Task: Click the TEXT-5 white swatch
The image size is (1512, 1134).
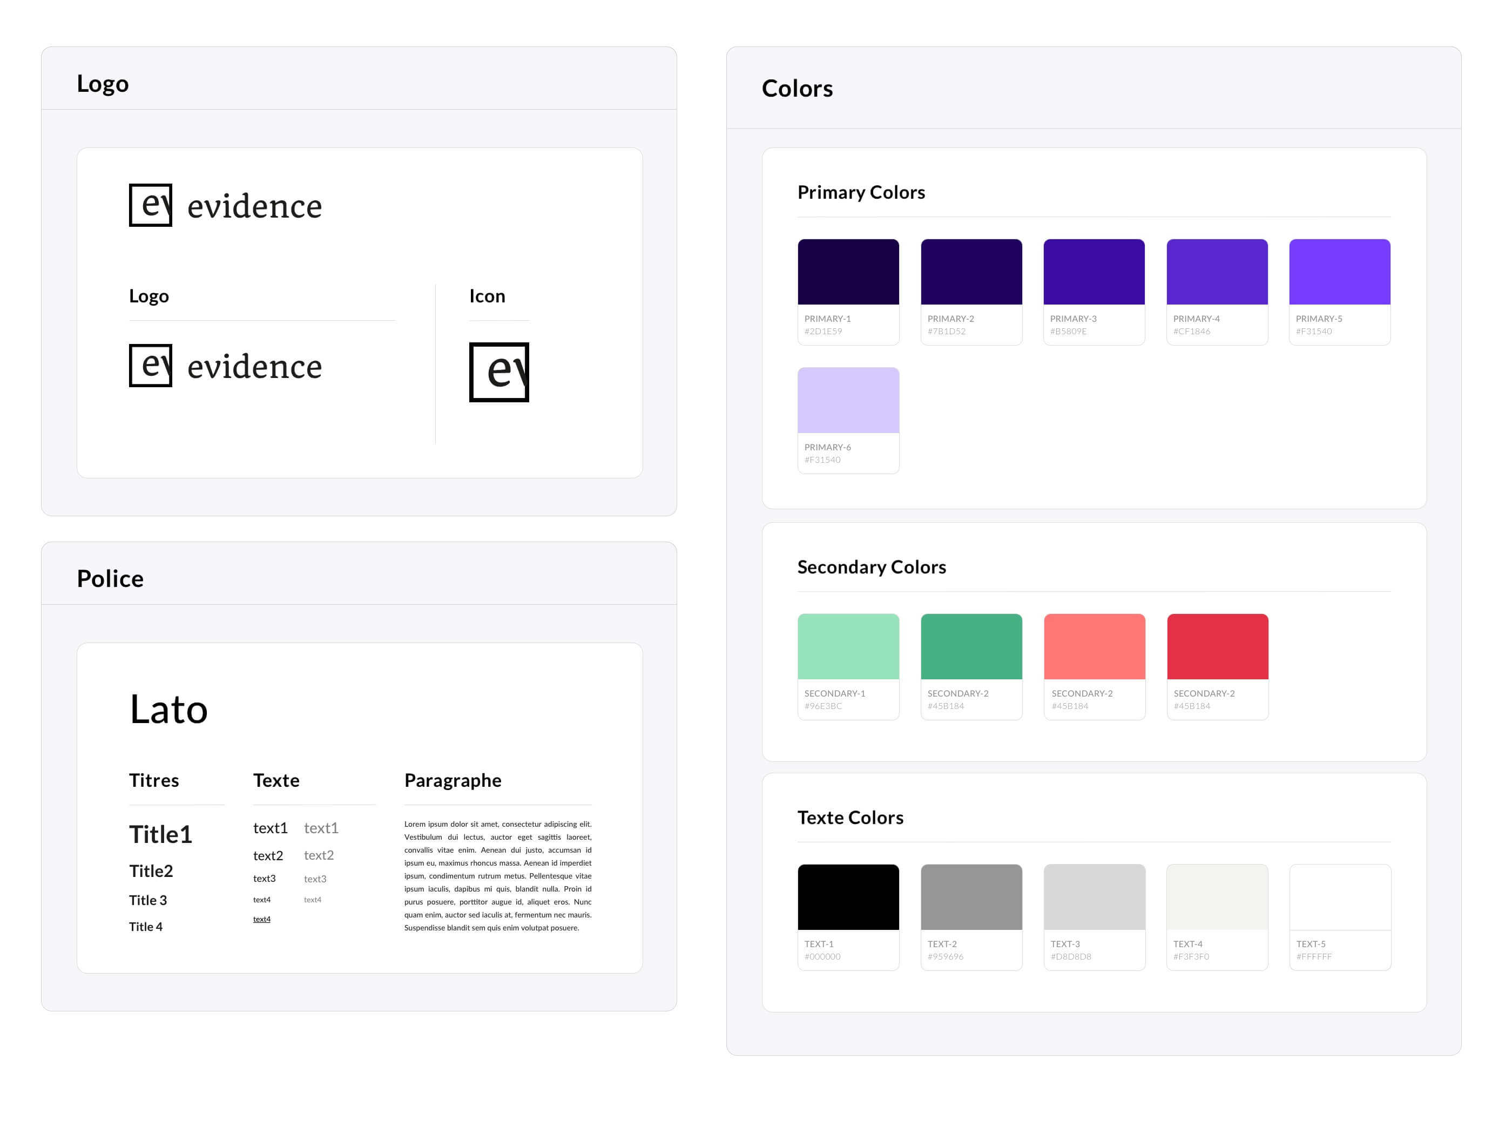Action: tap(1339, 897)
